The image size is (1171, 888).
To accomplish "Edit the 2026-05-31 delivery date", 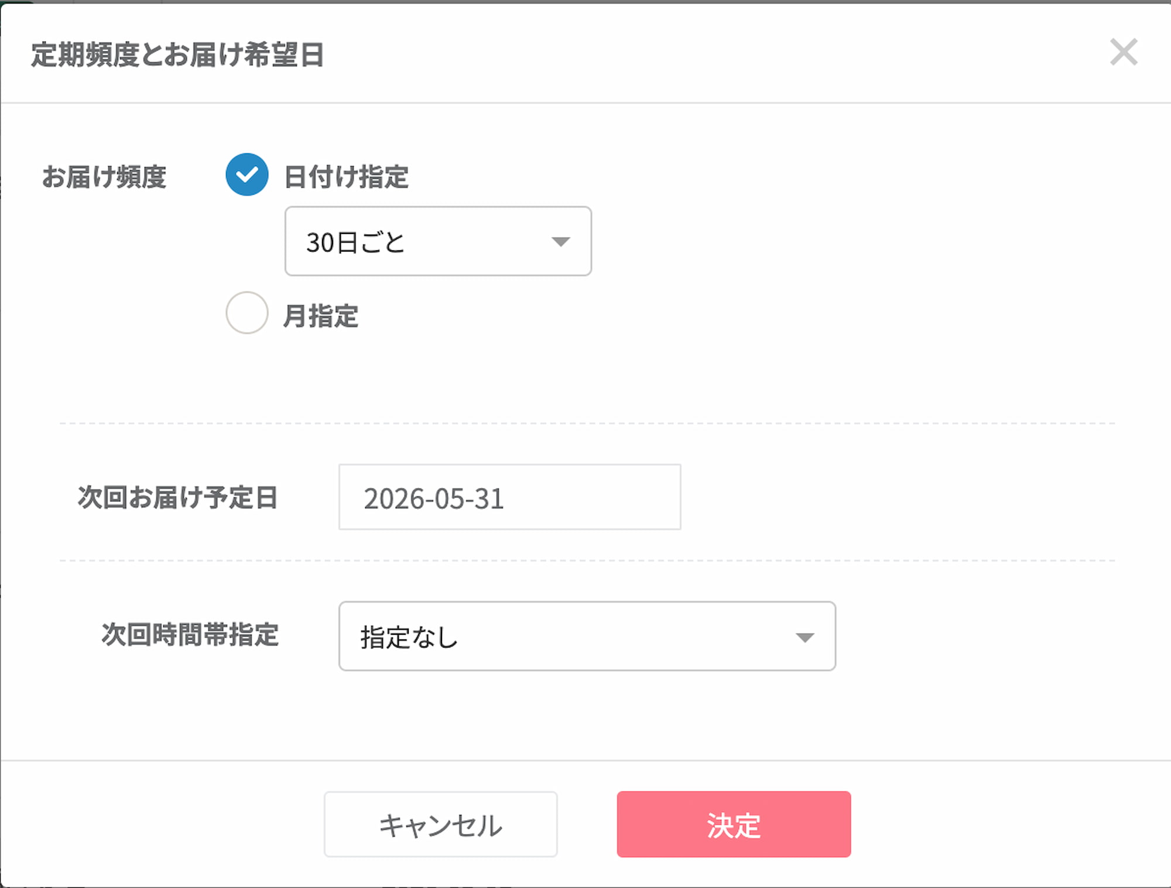I will pyautogui.click(x=509, y=497).
